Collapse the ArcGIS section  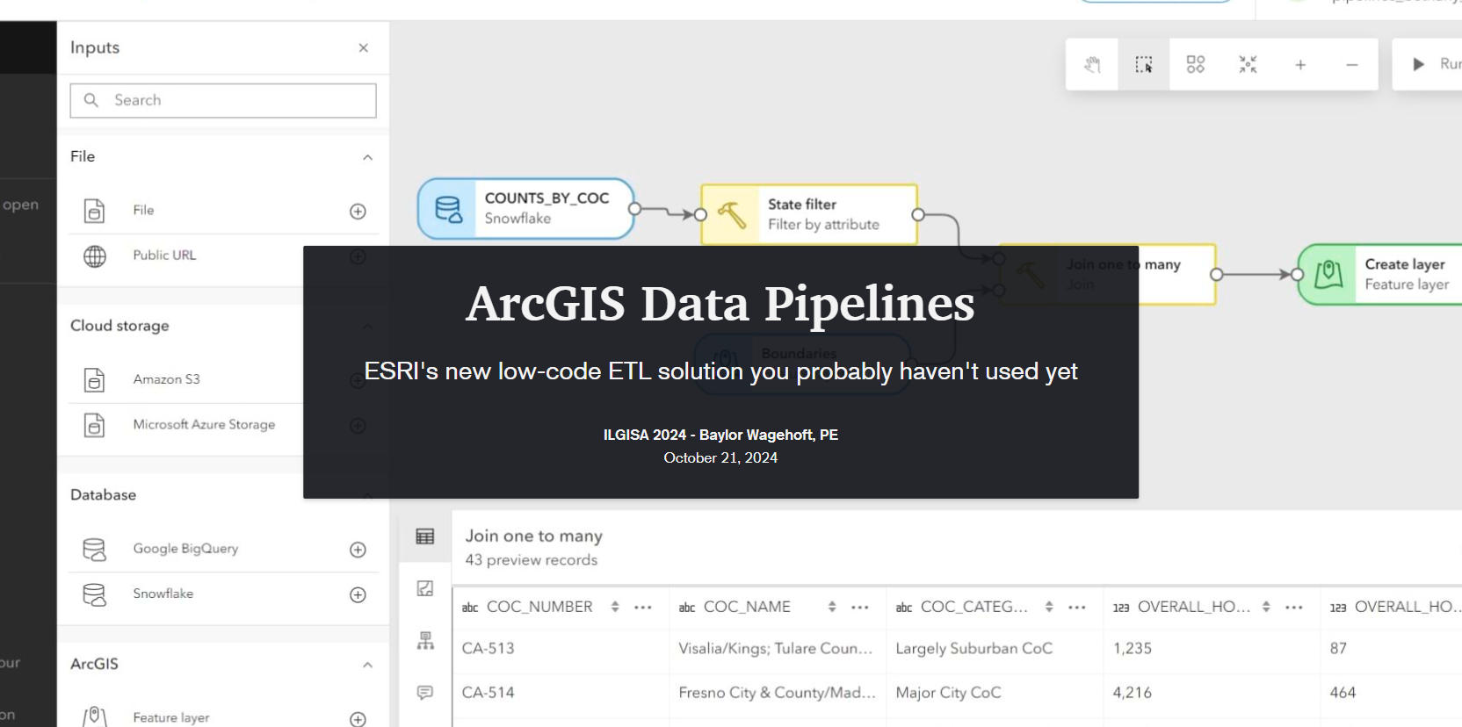point(367,665)
